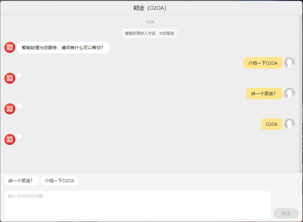This screenshot has width=303, height=222.
Task: Click the 发送 send button
Action: 286,213
